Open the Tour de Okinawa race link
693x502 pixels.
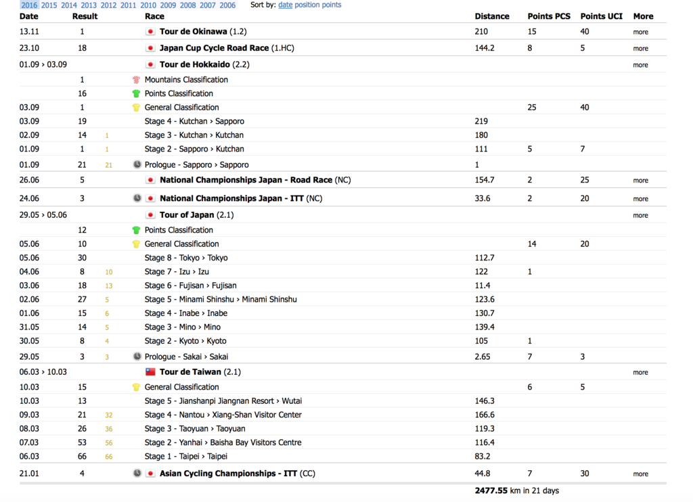pyautogui.click(x=193, y=32)
